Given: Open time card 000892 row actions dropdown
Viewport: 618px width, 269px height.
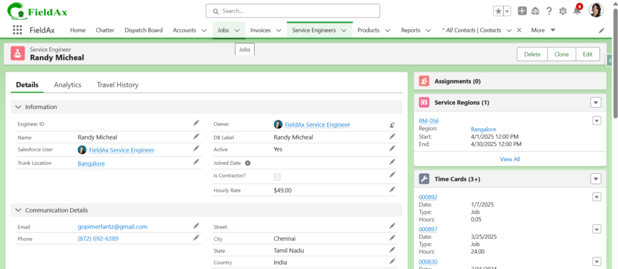Looking at the screenshot, I should 597,197.
